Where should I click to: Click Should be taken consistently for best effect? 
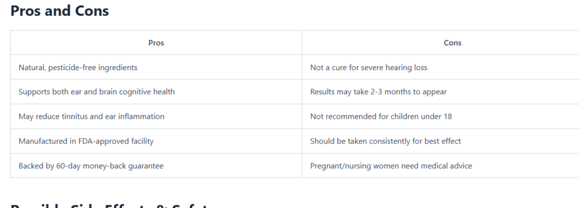[386, 141]
